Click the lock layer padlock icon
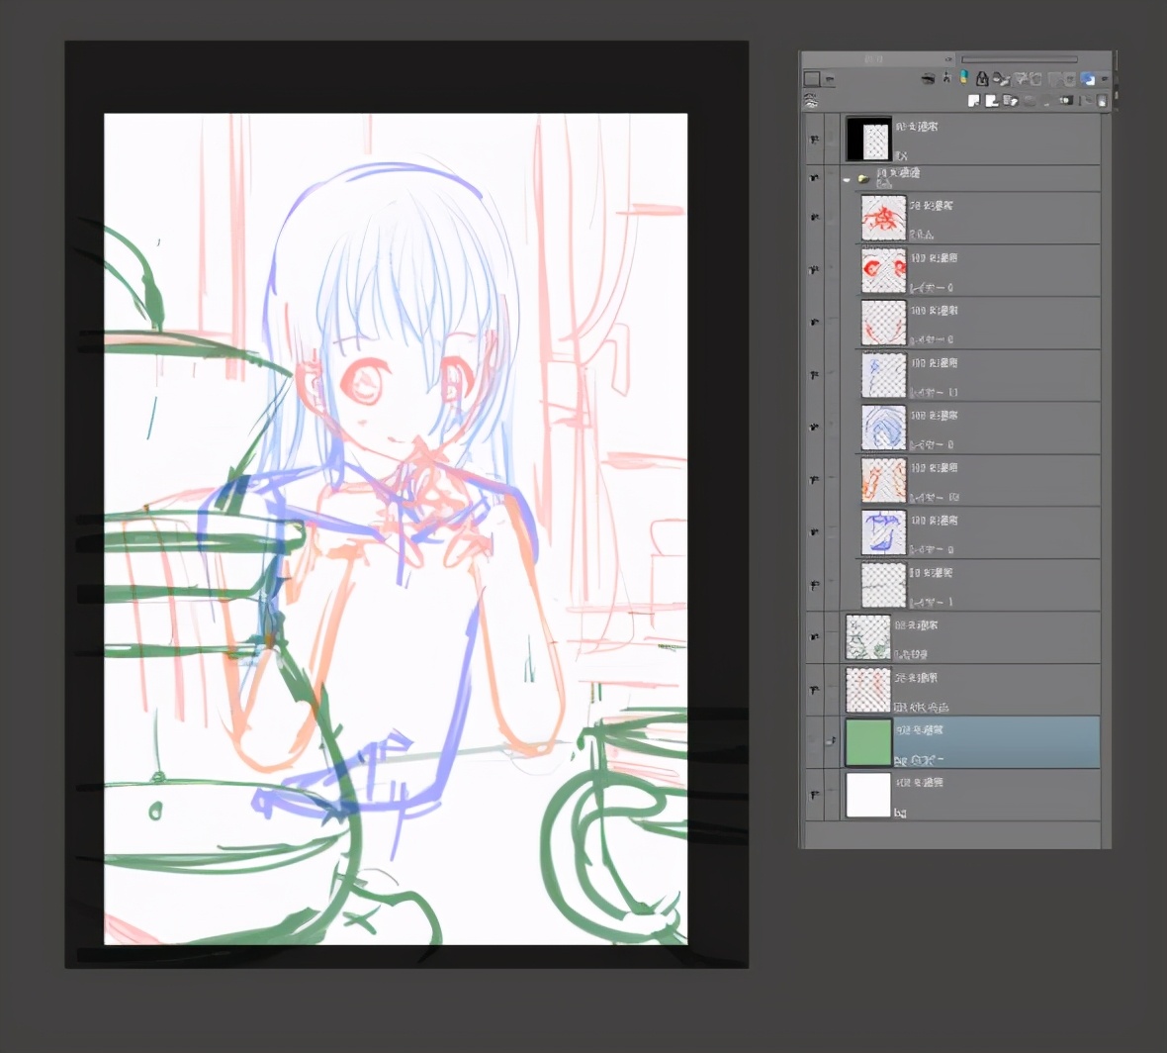The image size is (1167, 1053). [981, 78]
